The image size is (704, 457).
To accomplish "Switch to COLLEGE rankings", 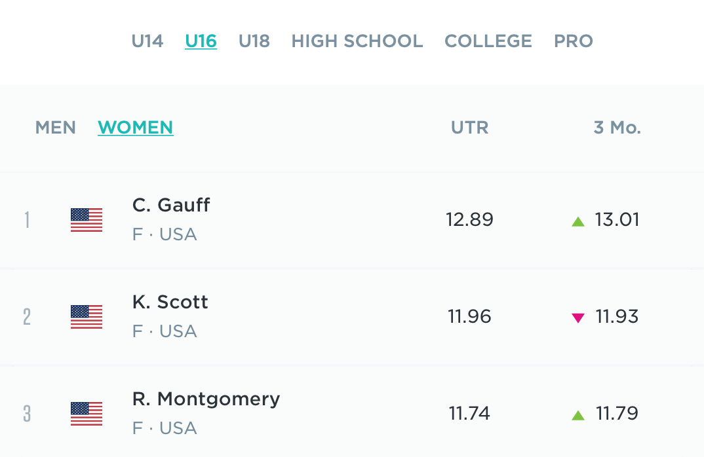I will click(488, 41).
